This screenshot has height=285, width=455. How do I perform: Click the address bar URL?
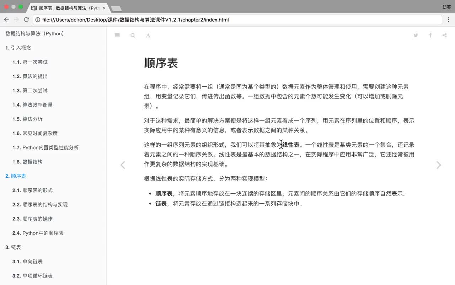click(x=135, y=20)
